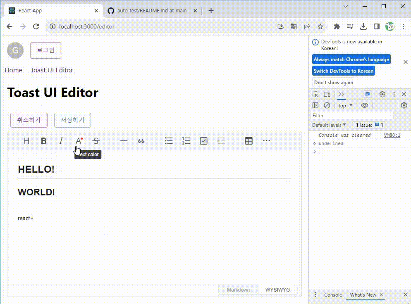Translate this page icon

pyautogui.click(x=294, y=26)
